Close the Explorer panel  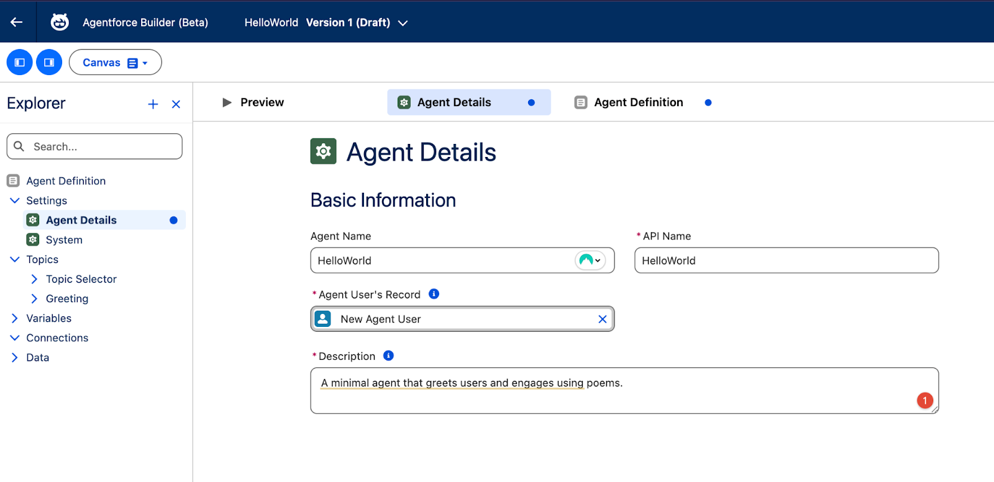[176, 104]
